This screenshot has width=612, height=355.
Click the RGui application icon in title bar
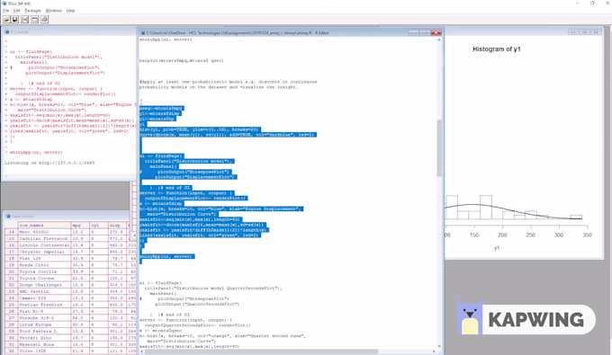[x=4, y=3]
